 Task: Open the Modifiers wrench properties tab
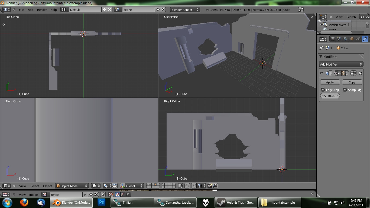click(x=365, y=39)
